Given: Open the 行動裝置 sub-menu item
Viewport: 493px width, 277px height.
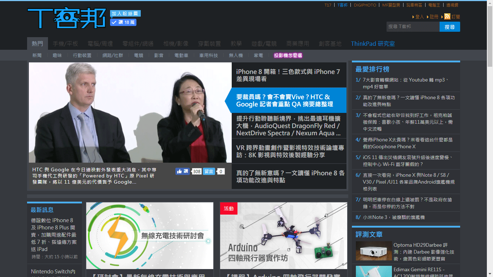Looking at the screenshot, I should click(82, 56).
